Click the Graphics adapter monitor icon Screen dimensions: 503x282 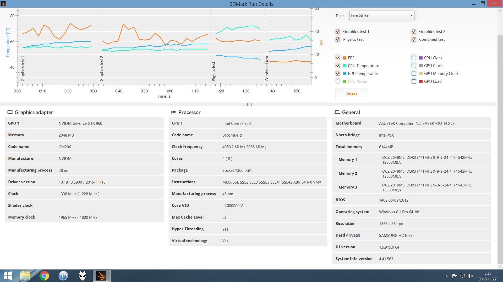tap(10, 112)
